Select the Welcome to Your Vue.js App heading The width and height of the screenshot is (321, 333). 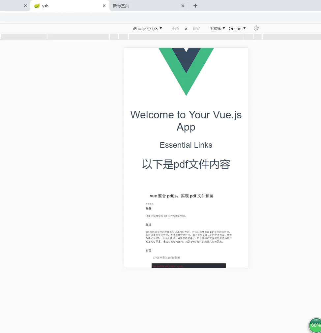coord(186,121)
